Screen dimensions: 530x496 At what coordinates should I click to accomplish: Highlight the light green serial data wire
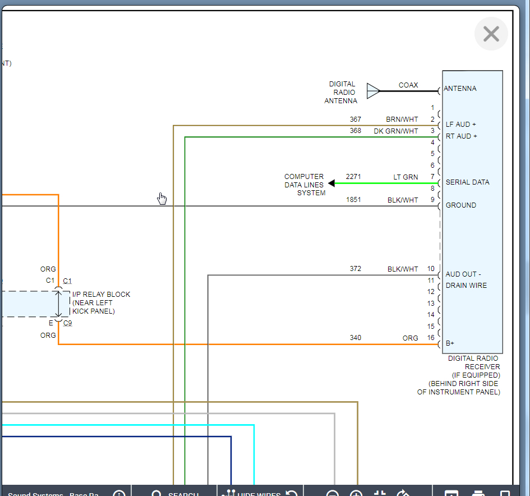click(387, 183)
